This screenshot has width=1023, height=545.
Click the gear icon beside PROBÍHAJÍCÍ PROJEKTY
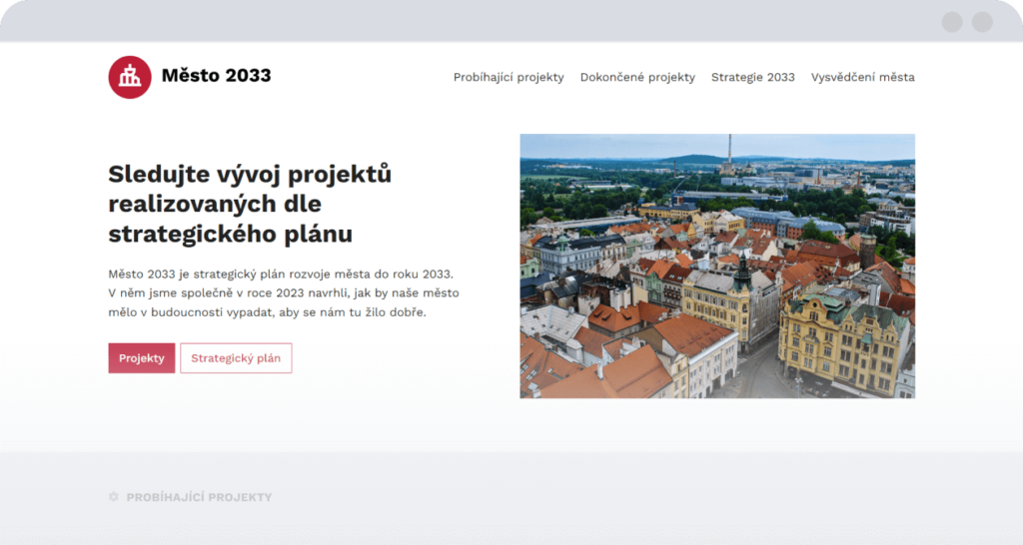coord(114,497)
